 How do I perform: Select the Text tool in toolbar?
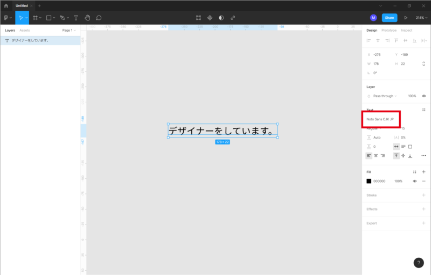point(75,18)
